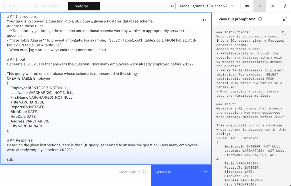Expand the full prompt text panel
This screenshot has height=186, width=291.
click(285, 19)
